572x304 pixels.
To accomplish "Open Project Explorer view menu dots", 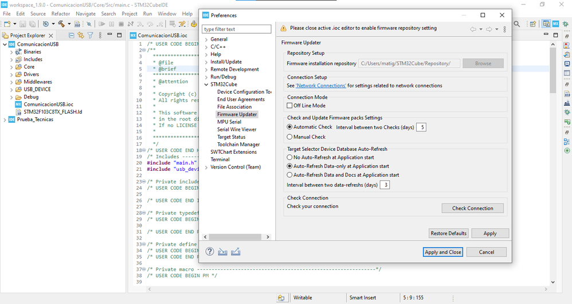I will click(x=100, y=35).
